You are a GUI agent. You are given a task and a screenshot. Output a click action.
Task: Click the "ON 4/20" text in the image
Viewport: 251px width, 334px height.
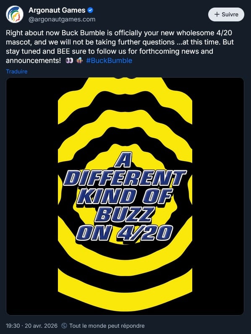tap(124, 233)
